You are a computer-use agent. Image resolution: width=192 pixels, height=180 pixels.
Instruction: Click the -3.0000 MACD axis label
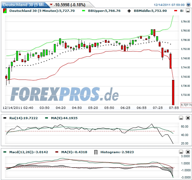[x=186, y=178]
